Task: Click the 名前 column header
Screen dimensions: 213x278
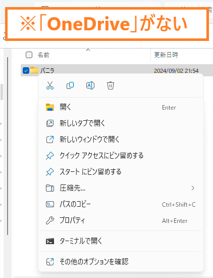Action: click(43, 55)
